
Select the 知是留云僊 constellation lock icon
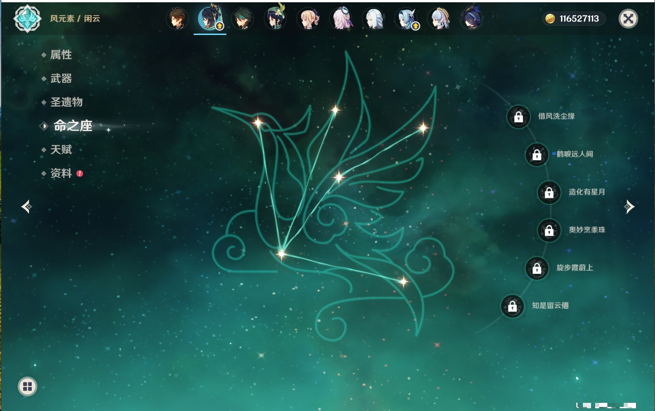512,306
